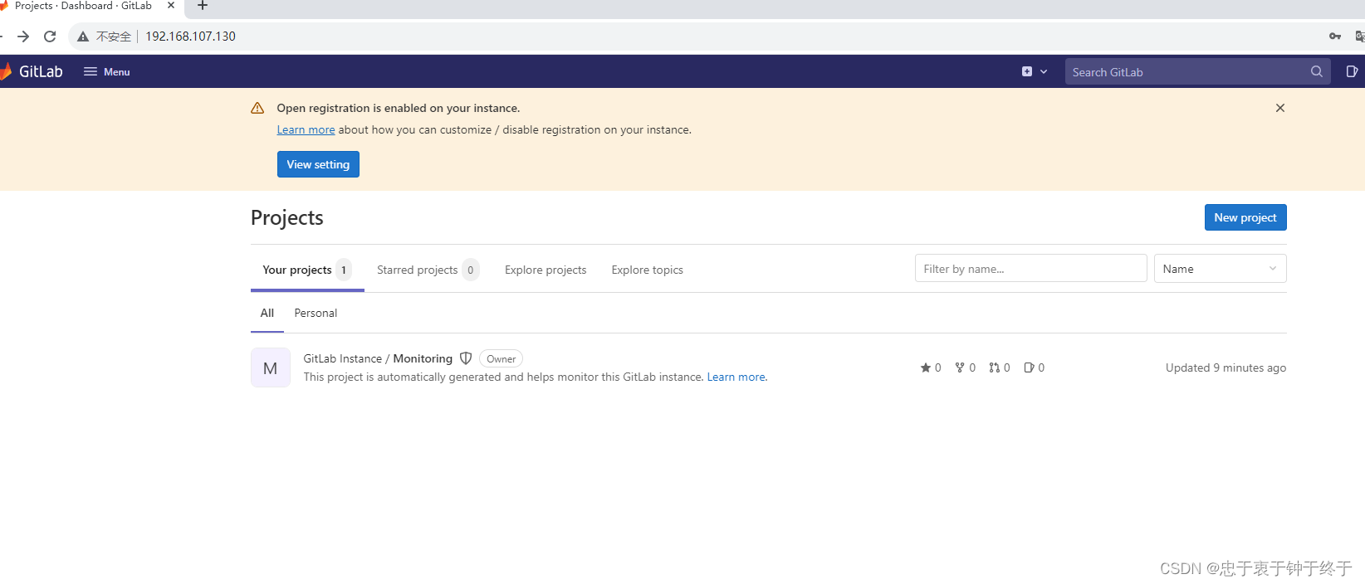Click the translate page icon
1365x584 pixels.
pos(1360,36)
